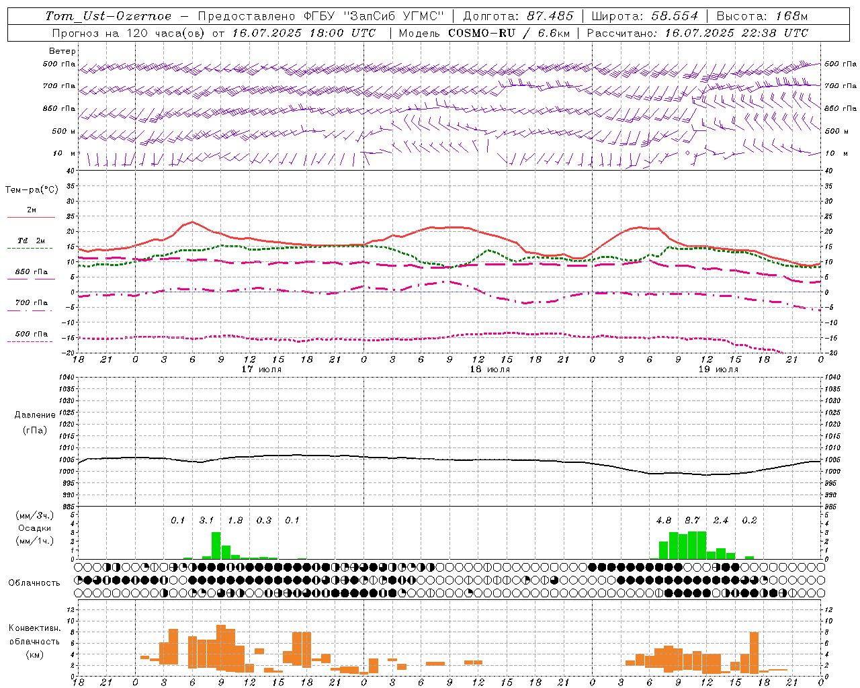
Task: Click the dash-dot line sample under "700 гПа" legend
Action: click(30, 310)
